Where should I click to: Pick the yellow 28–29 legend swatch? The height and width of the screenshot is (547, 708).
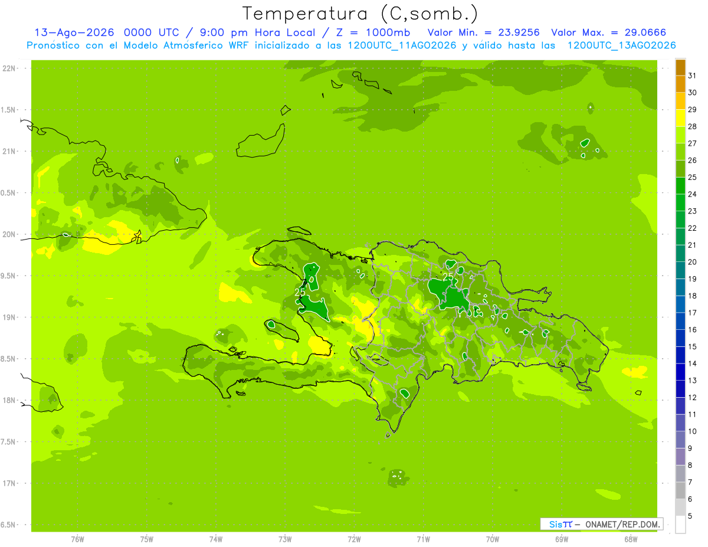(680, 118)
